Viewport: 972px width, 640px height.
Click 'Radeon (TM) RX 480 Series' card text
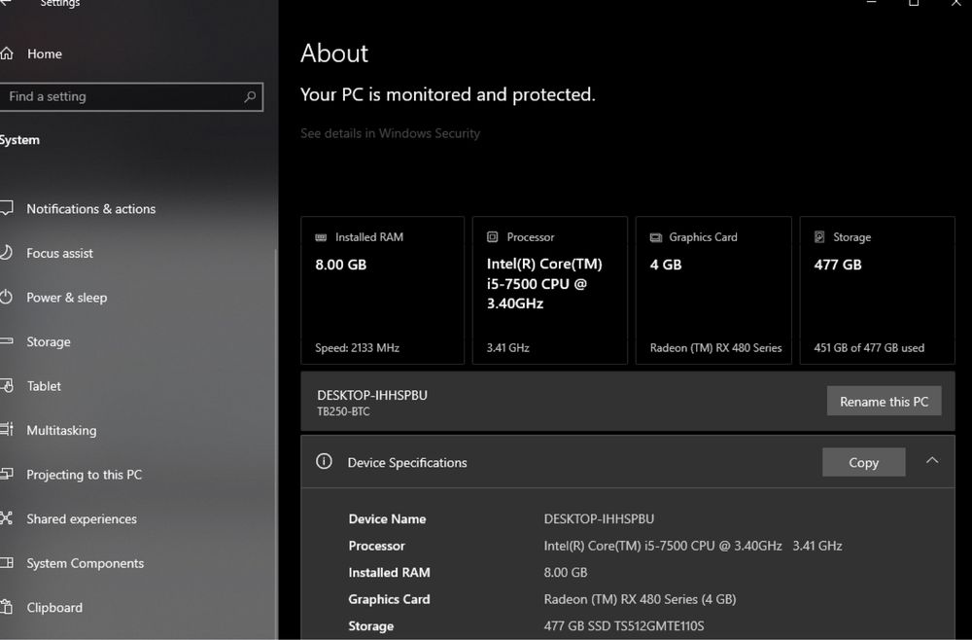(x=716, y=348)
